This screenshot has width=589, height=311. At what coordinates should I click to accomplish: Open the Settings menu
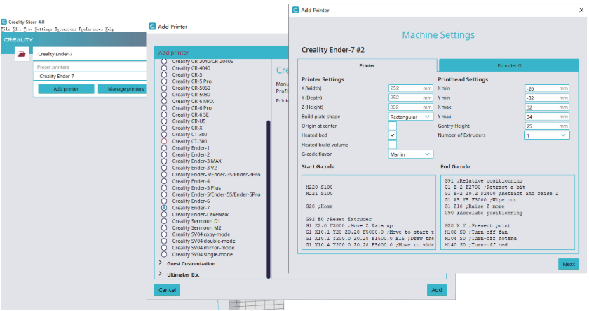(43, 29)
